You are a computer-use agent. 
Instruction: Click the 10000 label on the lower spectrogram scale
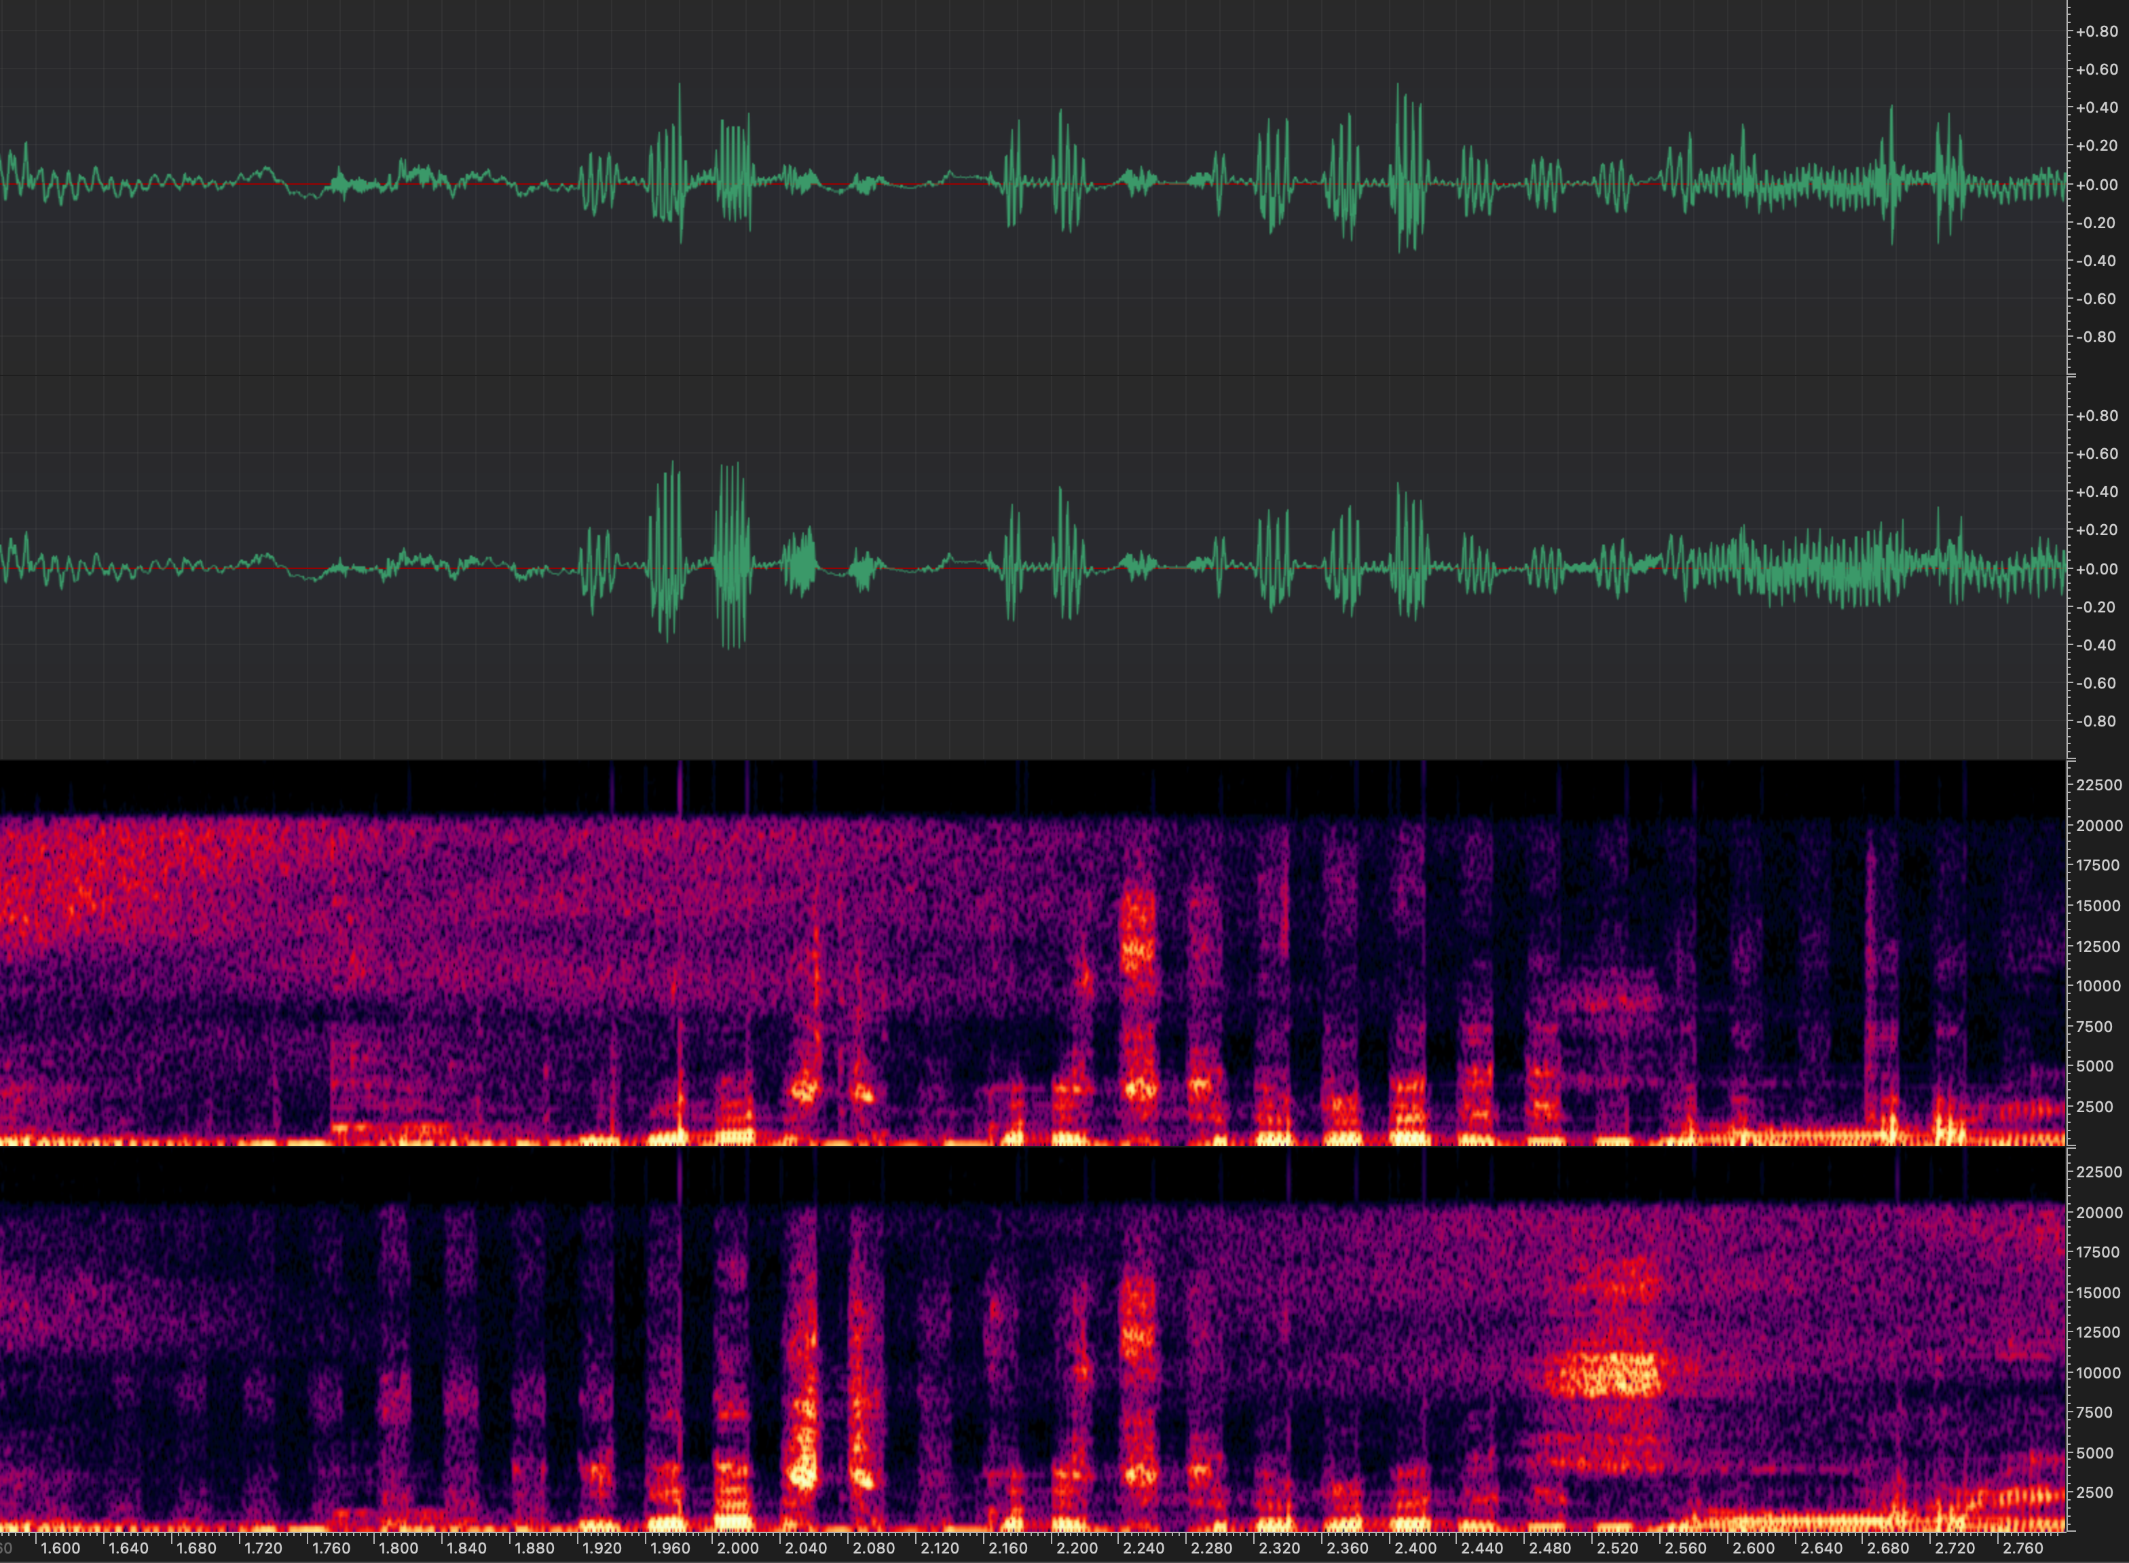pos(2098,1373)
